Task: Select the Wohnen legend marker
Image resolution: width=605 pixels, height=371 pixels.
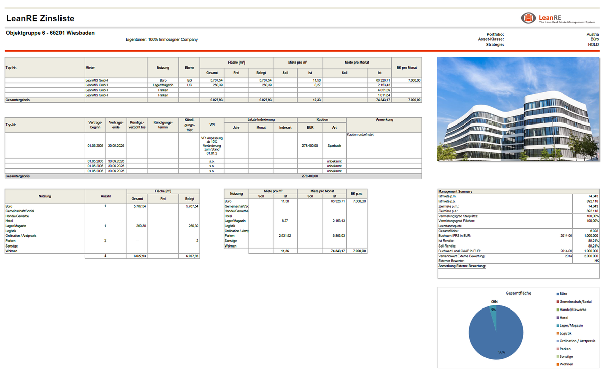Action: (x=557, y=364)
